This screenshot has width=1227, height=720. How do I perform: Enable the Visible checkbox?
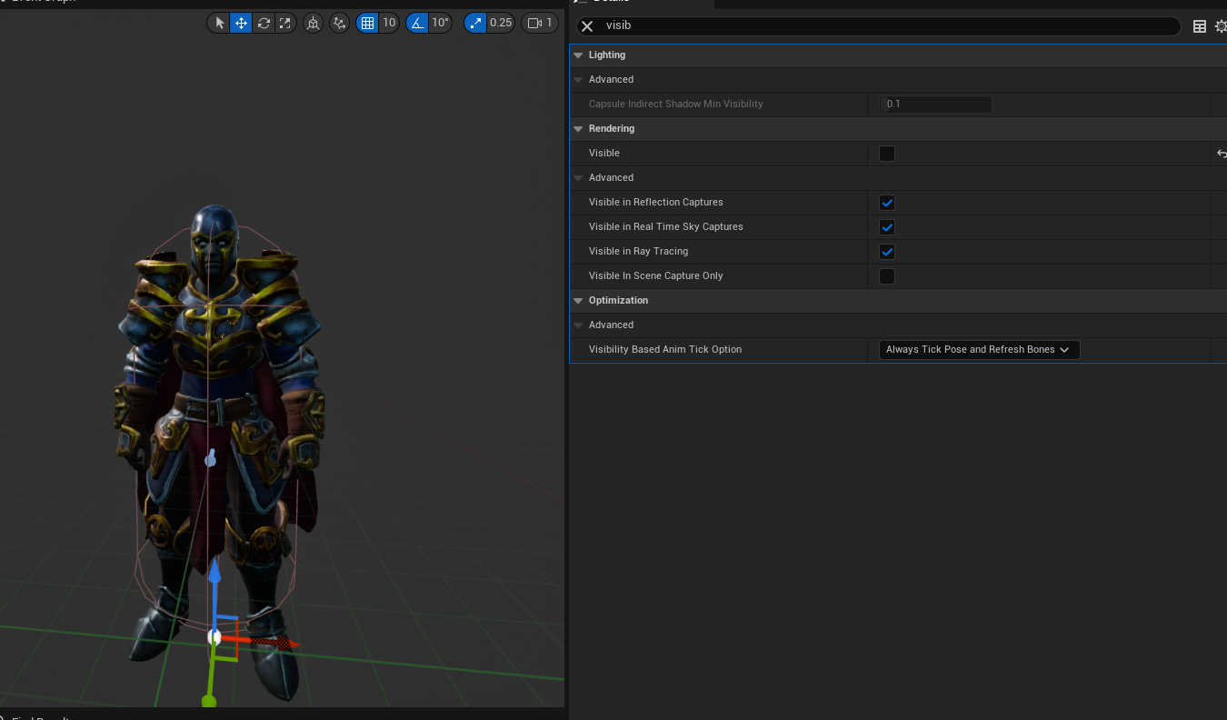tap(887, 154)
